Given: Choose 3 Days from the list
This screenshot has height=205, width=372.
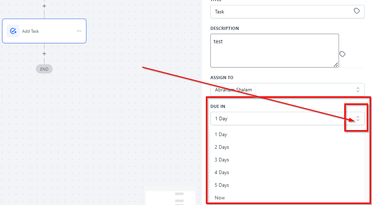Looking at the screenshot, I should click(x=222, y=160).
